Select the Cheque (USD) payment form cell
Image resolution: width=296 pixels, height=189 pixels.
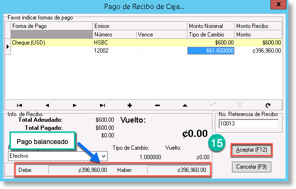(52, 43)
